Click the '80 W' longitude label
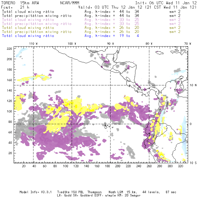 [149, 44]
